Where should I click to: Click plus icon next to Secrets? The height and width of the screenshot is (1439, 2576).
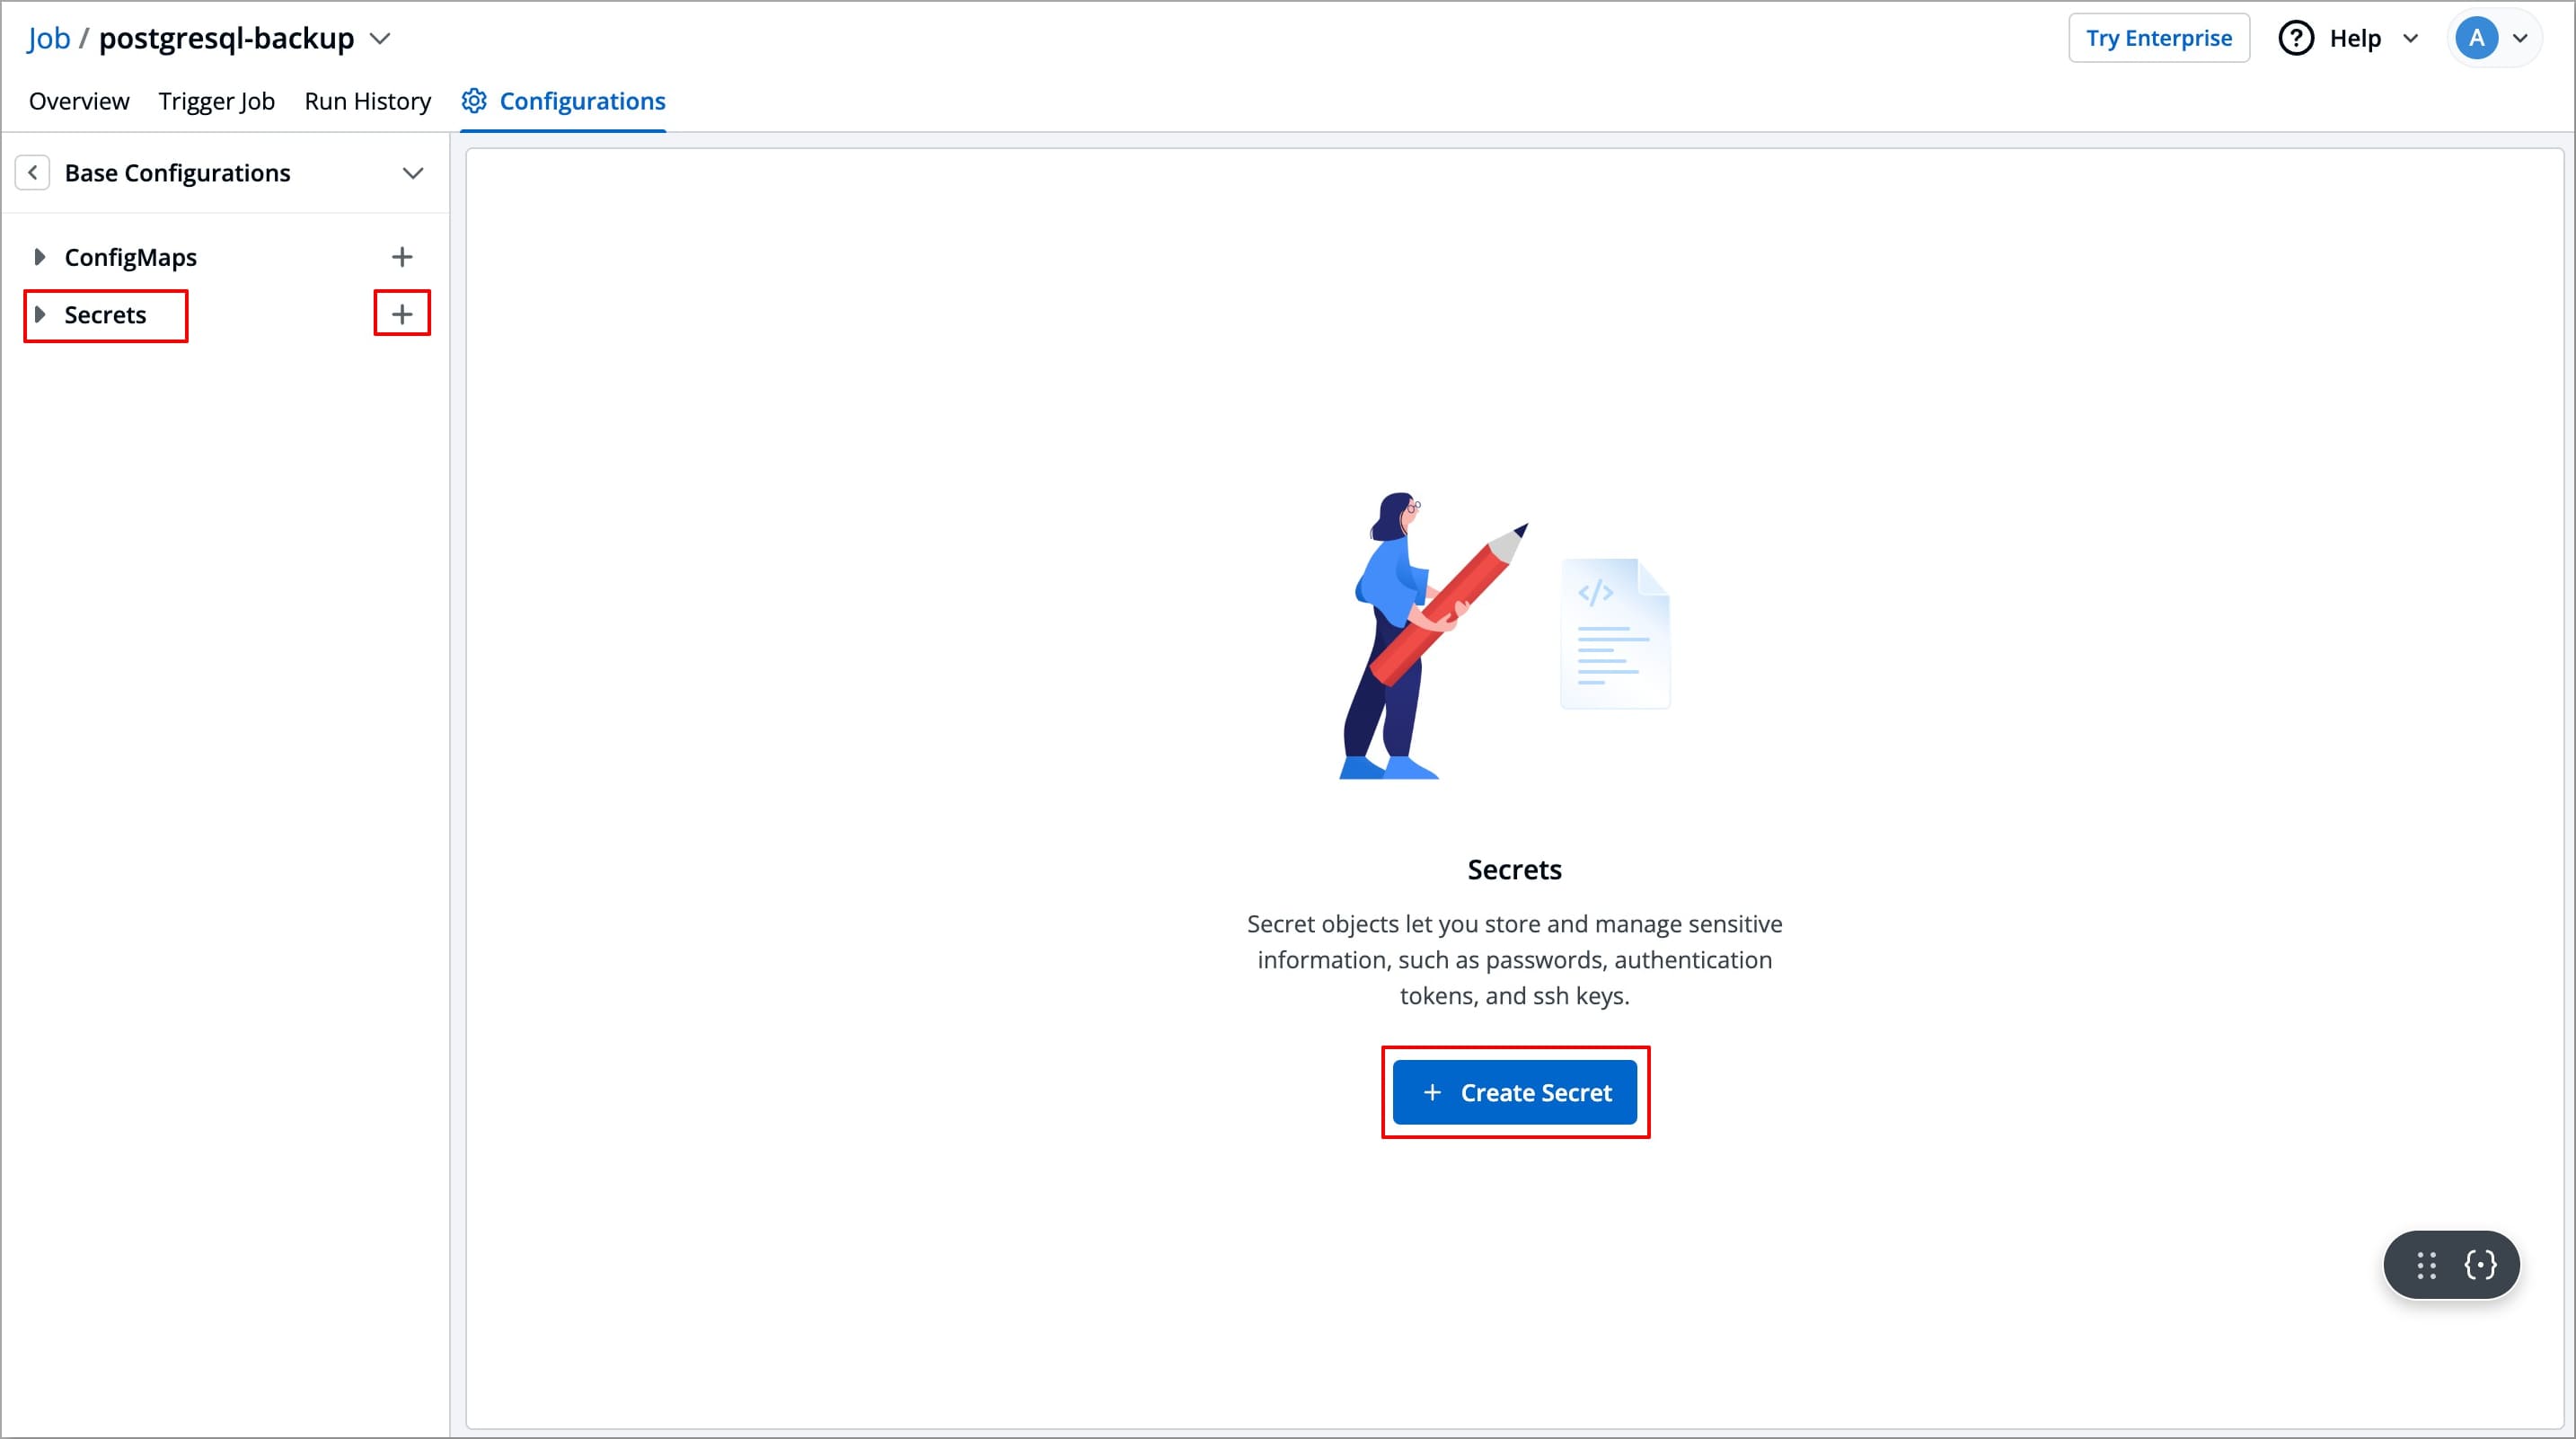click(x=402, y=313)
